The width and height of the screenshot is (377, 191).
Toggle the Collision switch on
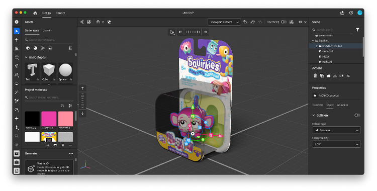[x=357, y=115]
